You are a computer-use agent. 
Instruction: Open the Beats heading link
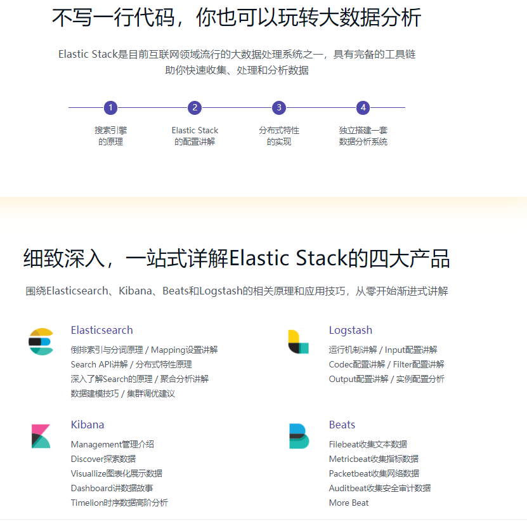342,425
